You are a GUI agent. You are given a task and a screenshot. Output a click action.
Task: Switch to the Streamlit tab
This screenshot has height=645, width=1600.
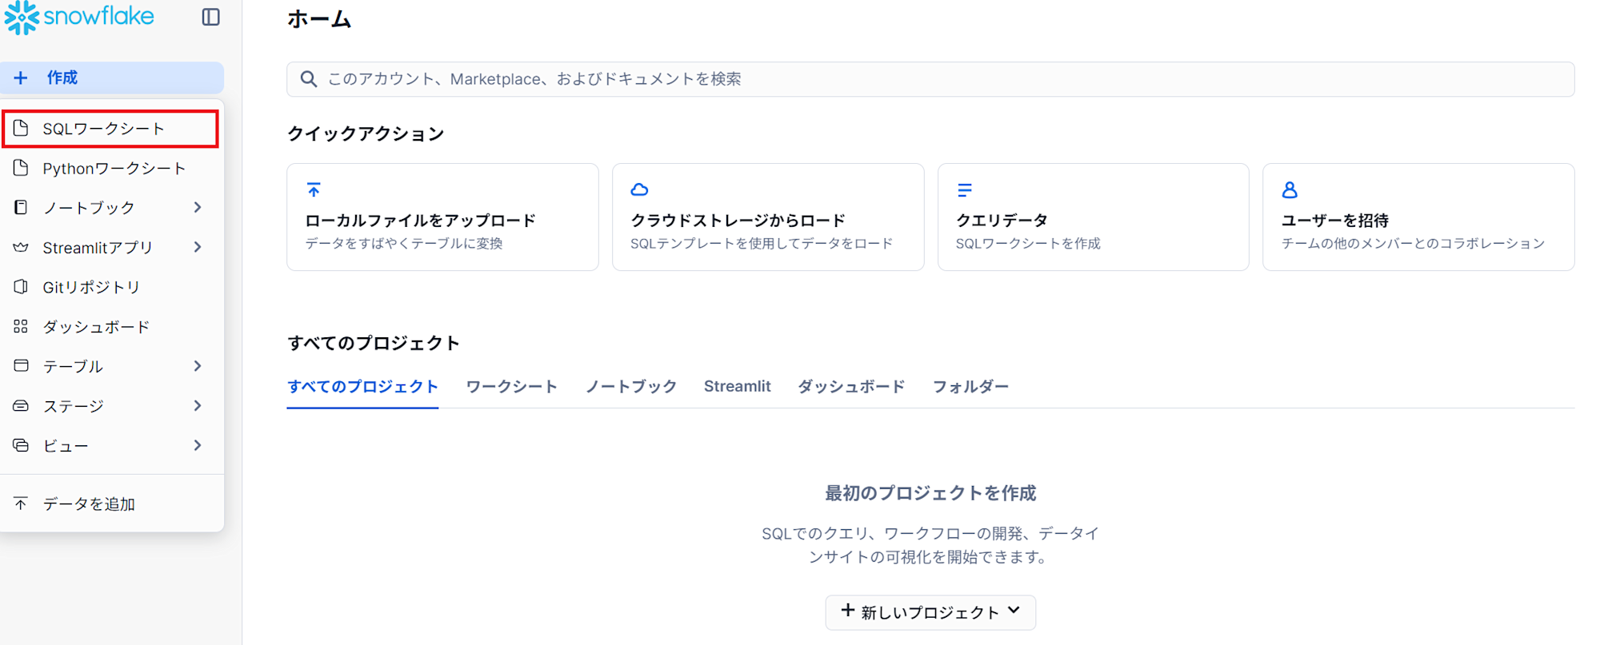tap(737, 387)
